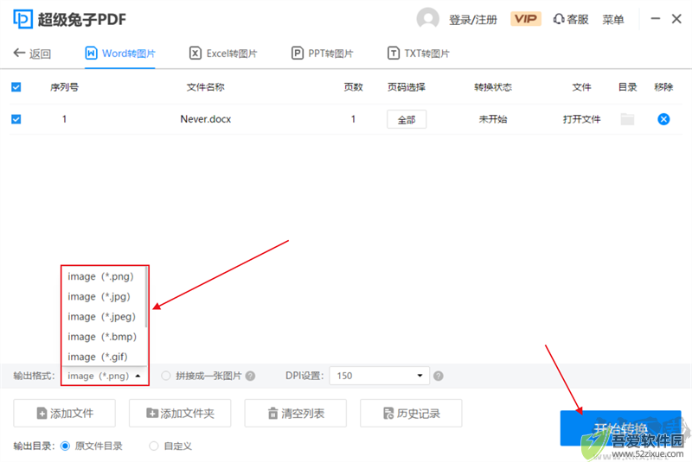This screenshot has width=692, height=462.
Task: Collapse the 输出格式 dropdown
Action: pos(105,376)
